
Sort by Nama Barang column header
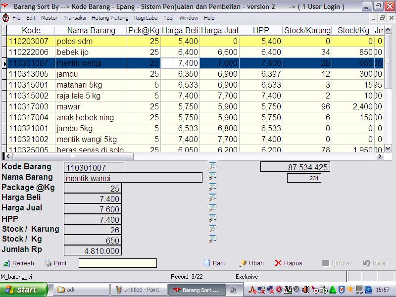pyautogui.click(x=91, y=31)
